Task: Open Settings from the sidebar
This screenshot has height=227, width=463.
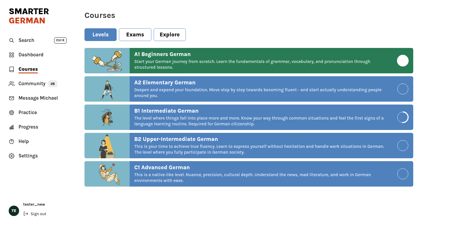Action: coord(28,156)
